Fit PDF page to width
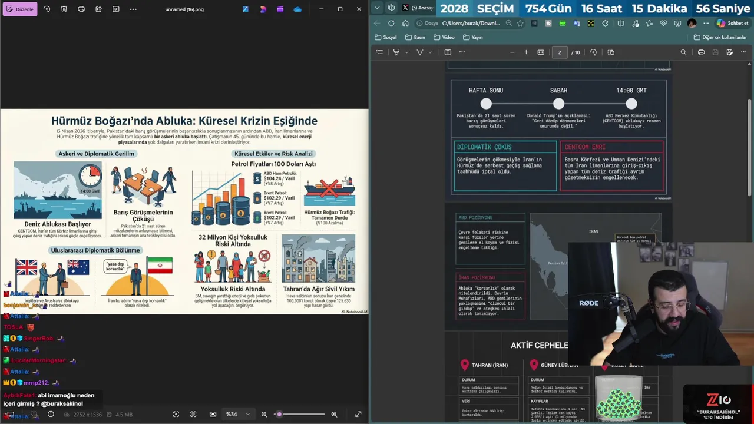The height and width of the screenshot is (424, 754). click(541, 52)
